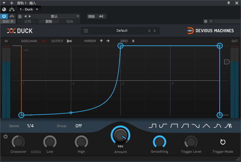The height and width of the screenshot is (162, 241).
Task: Toggle the 测链 sidechain button
Action: pyautogui.click(x=96, y=16)
